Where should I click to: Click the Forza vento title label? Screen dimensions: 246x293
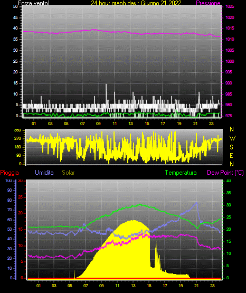click(x=34, y=3)
